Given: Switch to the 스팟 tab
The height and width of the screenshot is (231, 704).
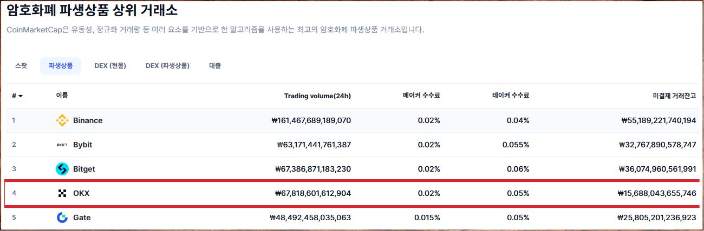Looking at the screenshot, I should 21,66.
